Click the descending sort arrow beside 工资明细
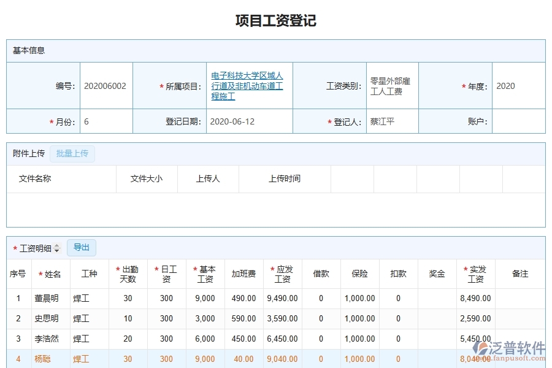The height and width of the screenshot is (368, 552). click(x=56, y=250)
